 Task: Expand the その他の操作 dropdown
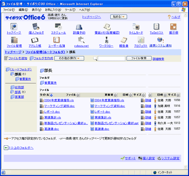click(69, 58)
